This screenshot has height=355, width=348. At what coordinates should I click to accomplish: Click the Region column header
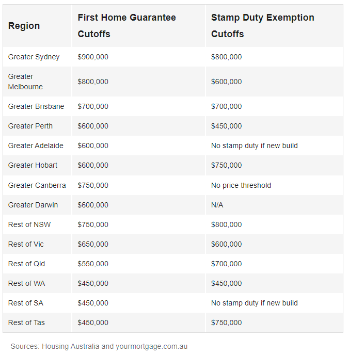[24, 26]
